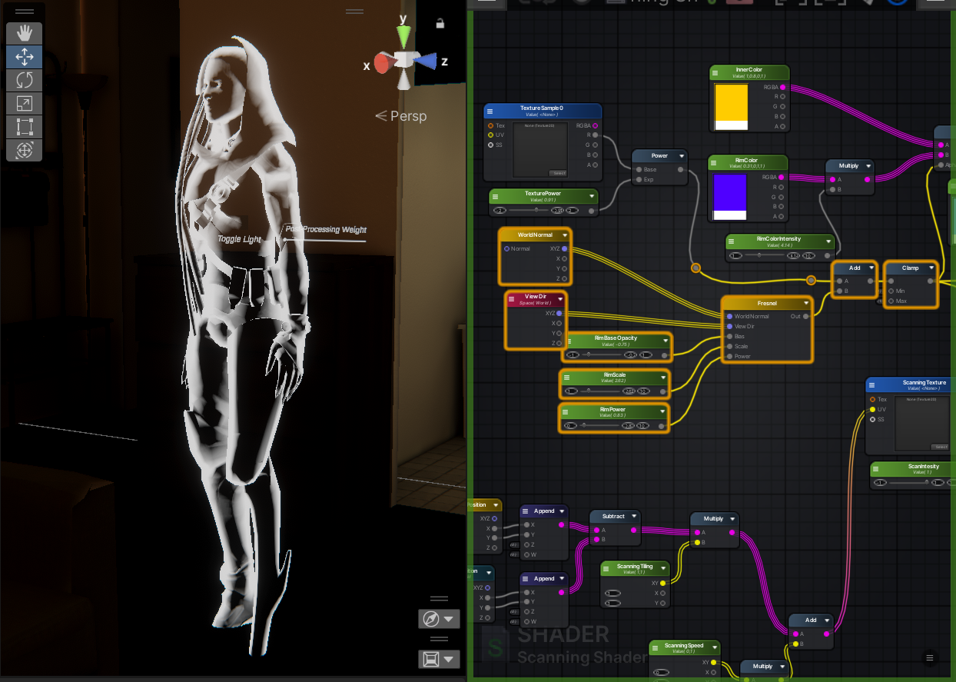Viewport: 956px width, 682px height.
Task: Select the Rotate tool
Action: 24,80
